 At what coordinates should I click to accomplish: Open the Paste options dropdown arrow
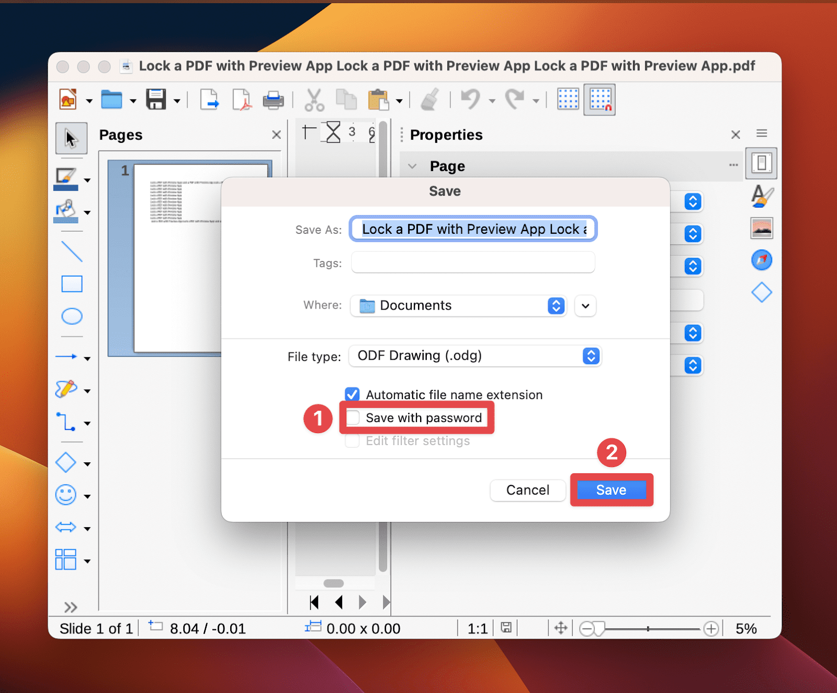coord(399,101)
